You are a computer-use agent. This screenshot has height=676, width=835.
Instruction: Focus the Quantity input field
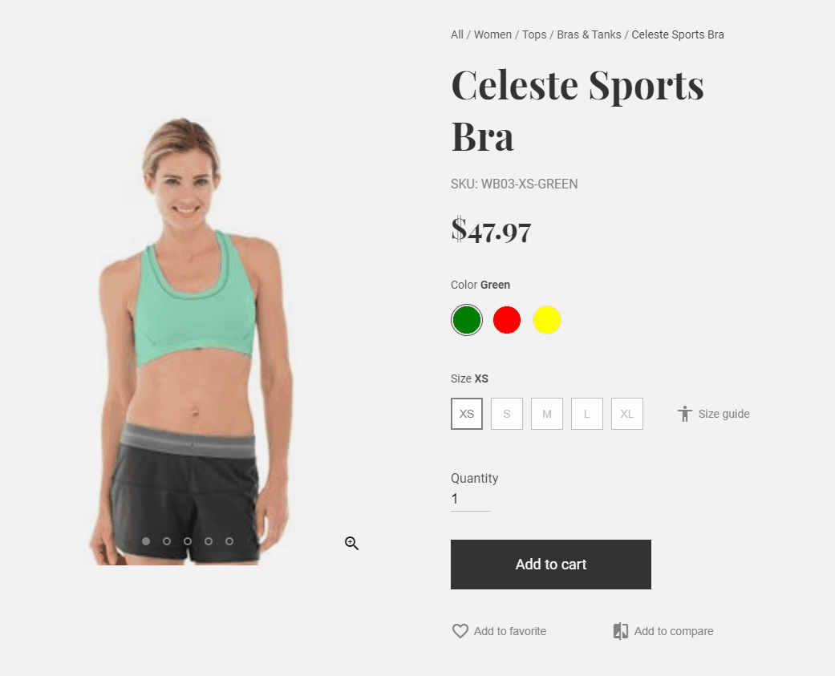coord(470,499)
